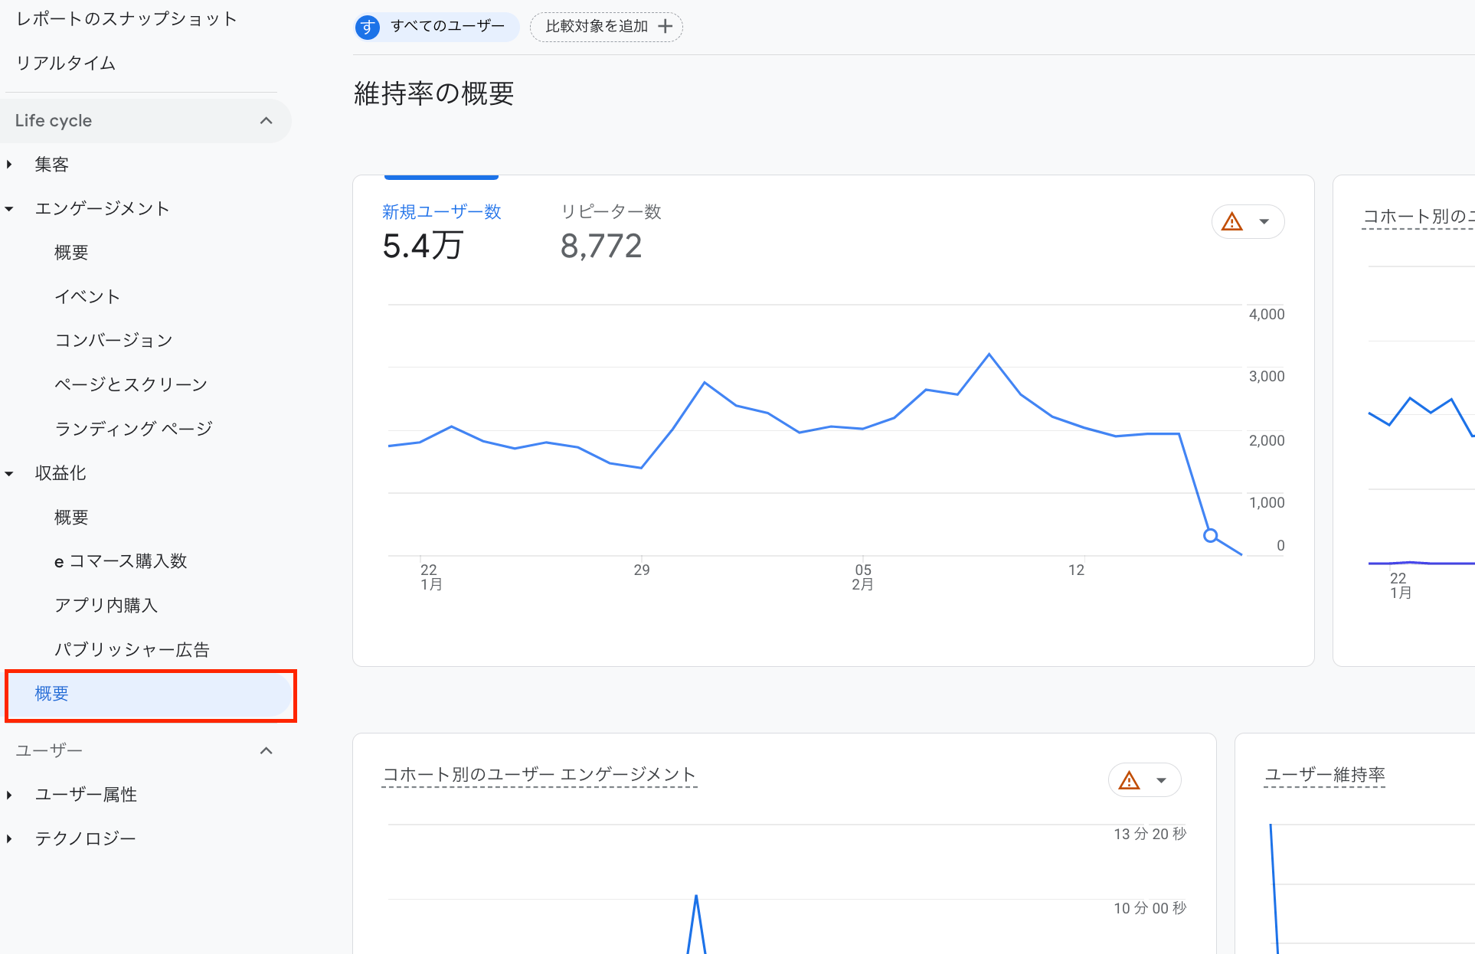Open the リアルタイム report
This screenshot has width=1475, height=954.
[66, 63]
